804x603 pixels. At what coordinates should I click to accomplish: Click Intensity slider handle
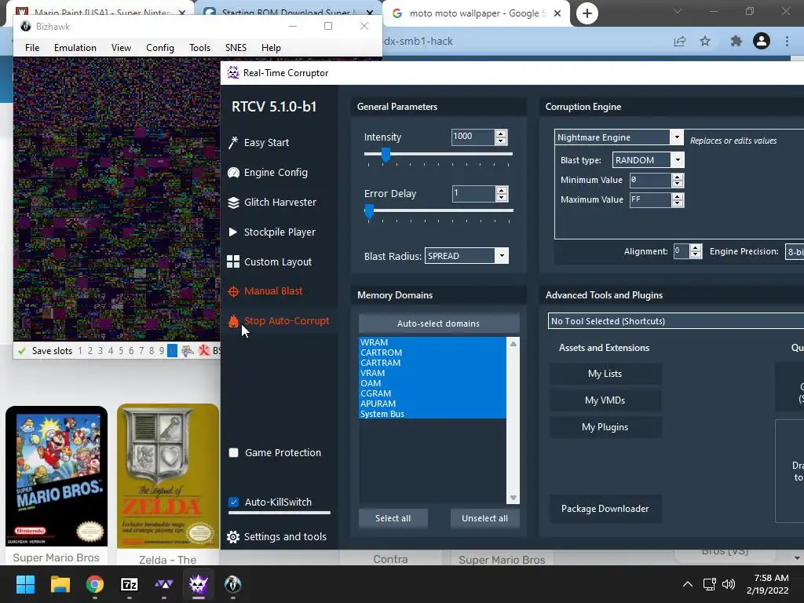coord(386,155)
